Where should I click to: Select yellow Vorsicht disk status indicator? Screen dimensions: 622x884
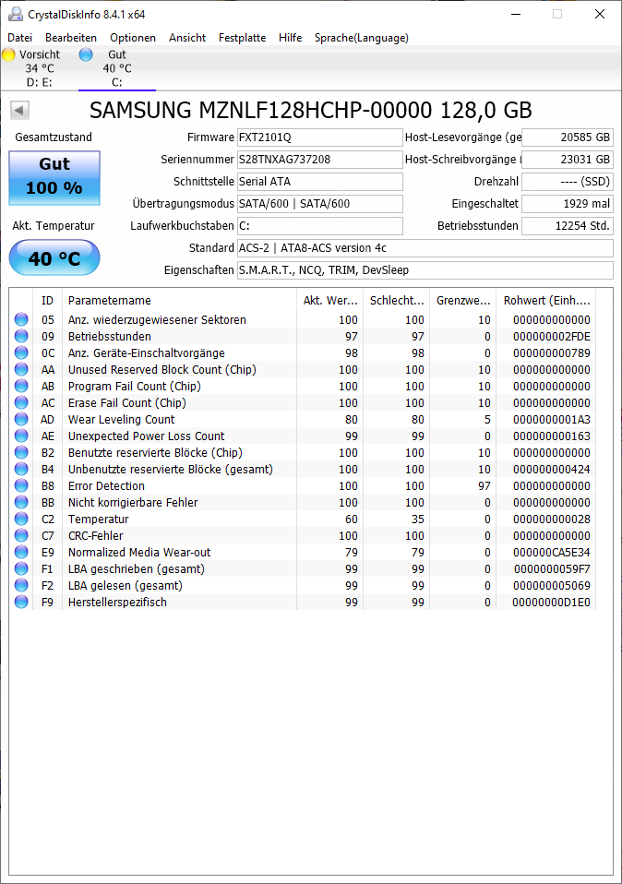point(8,54)
